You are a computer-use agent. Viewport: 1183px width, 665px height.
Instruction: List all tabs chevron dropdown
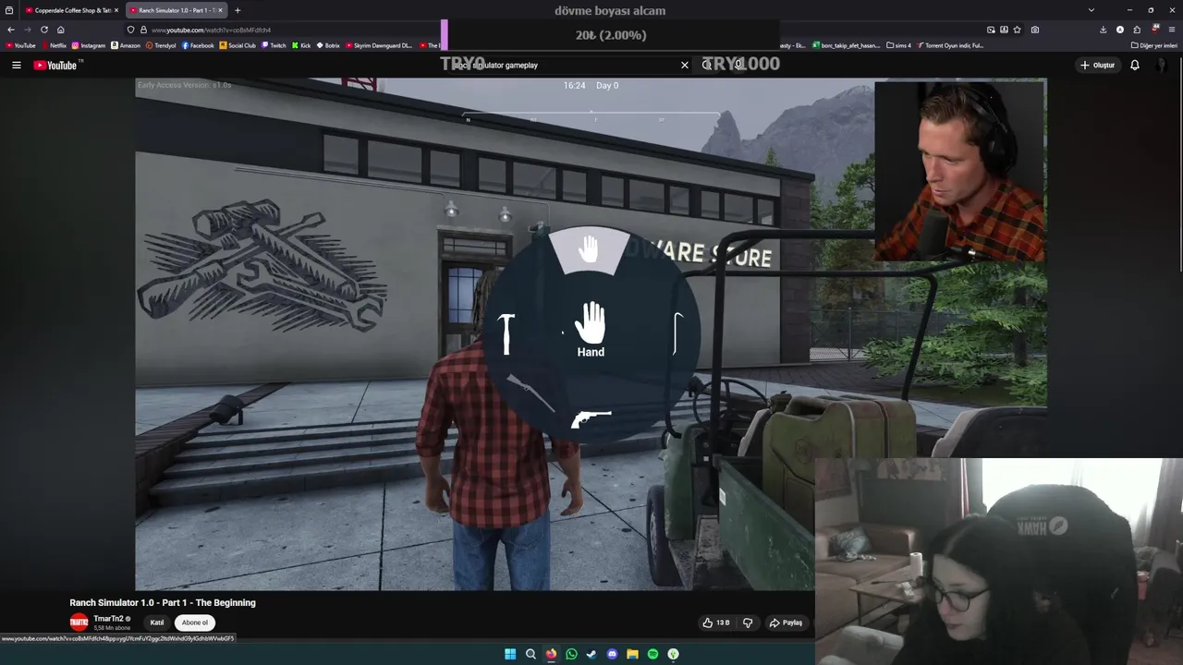pos(1092,10)
